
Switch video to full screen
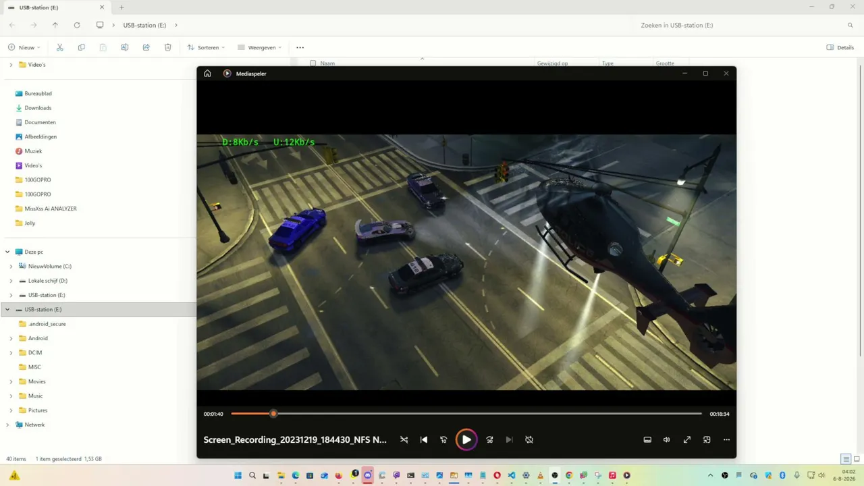click(x=687, y=439)
